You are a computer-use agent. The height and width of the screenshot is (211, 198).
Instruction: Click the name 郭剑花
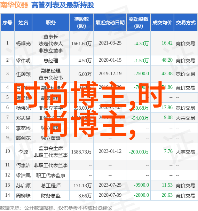(x=23, y=138)
